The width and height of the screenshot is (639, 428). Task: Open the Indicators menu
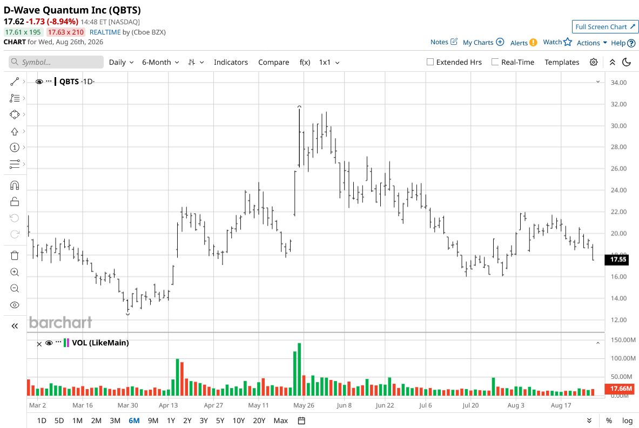tap(231, 62)
